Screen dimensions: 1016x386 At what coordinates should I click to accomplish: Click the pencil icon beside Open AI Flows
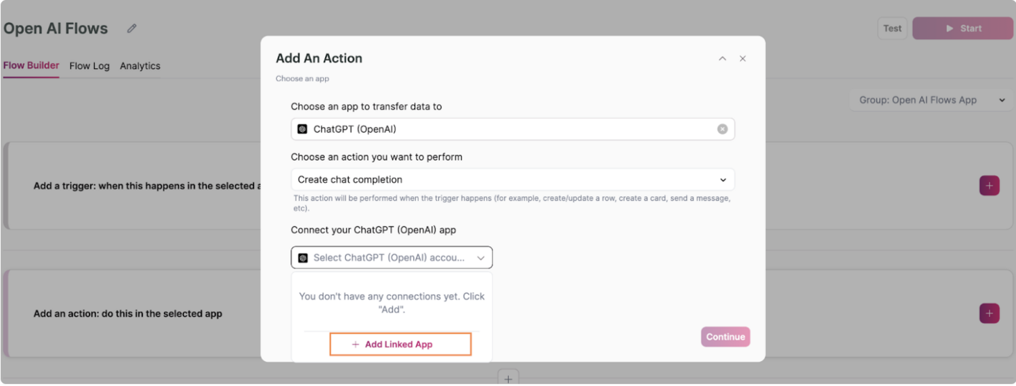coord(132,28)
